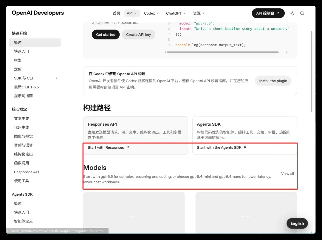Click the 在 Codex 中使用 OpenAI API 构建 title
This screenshot has width=322, height=240.
click(117, 74)
